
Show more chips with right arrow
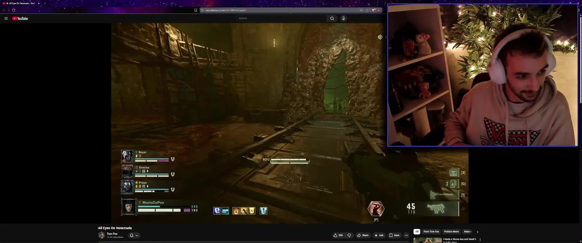[x=477, y=232]
